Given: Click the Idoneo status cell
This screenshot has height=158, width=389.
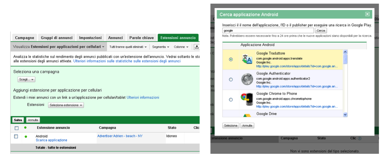Looking at the screenshot, I should (x=172, y=136).
